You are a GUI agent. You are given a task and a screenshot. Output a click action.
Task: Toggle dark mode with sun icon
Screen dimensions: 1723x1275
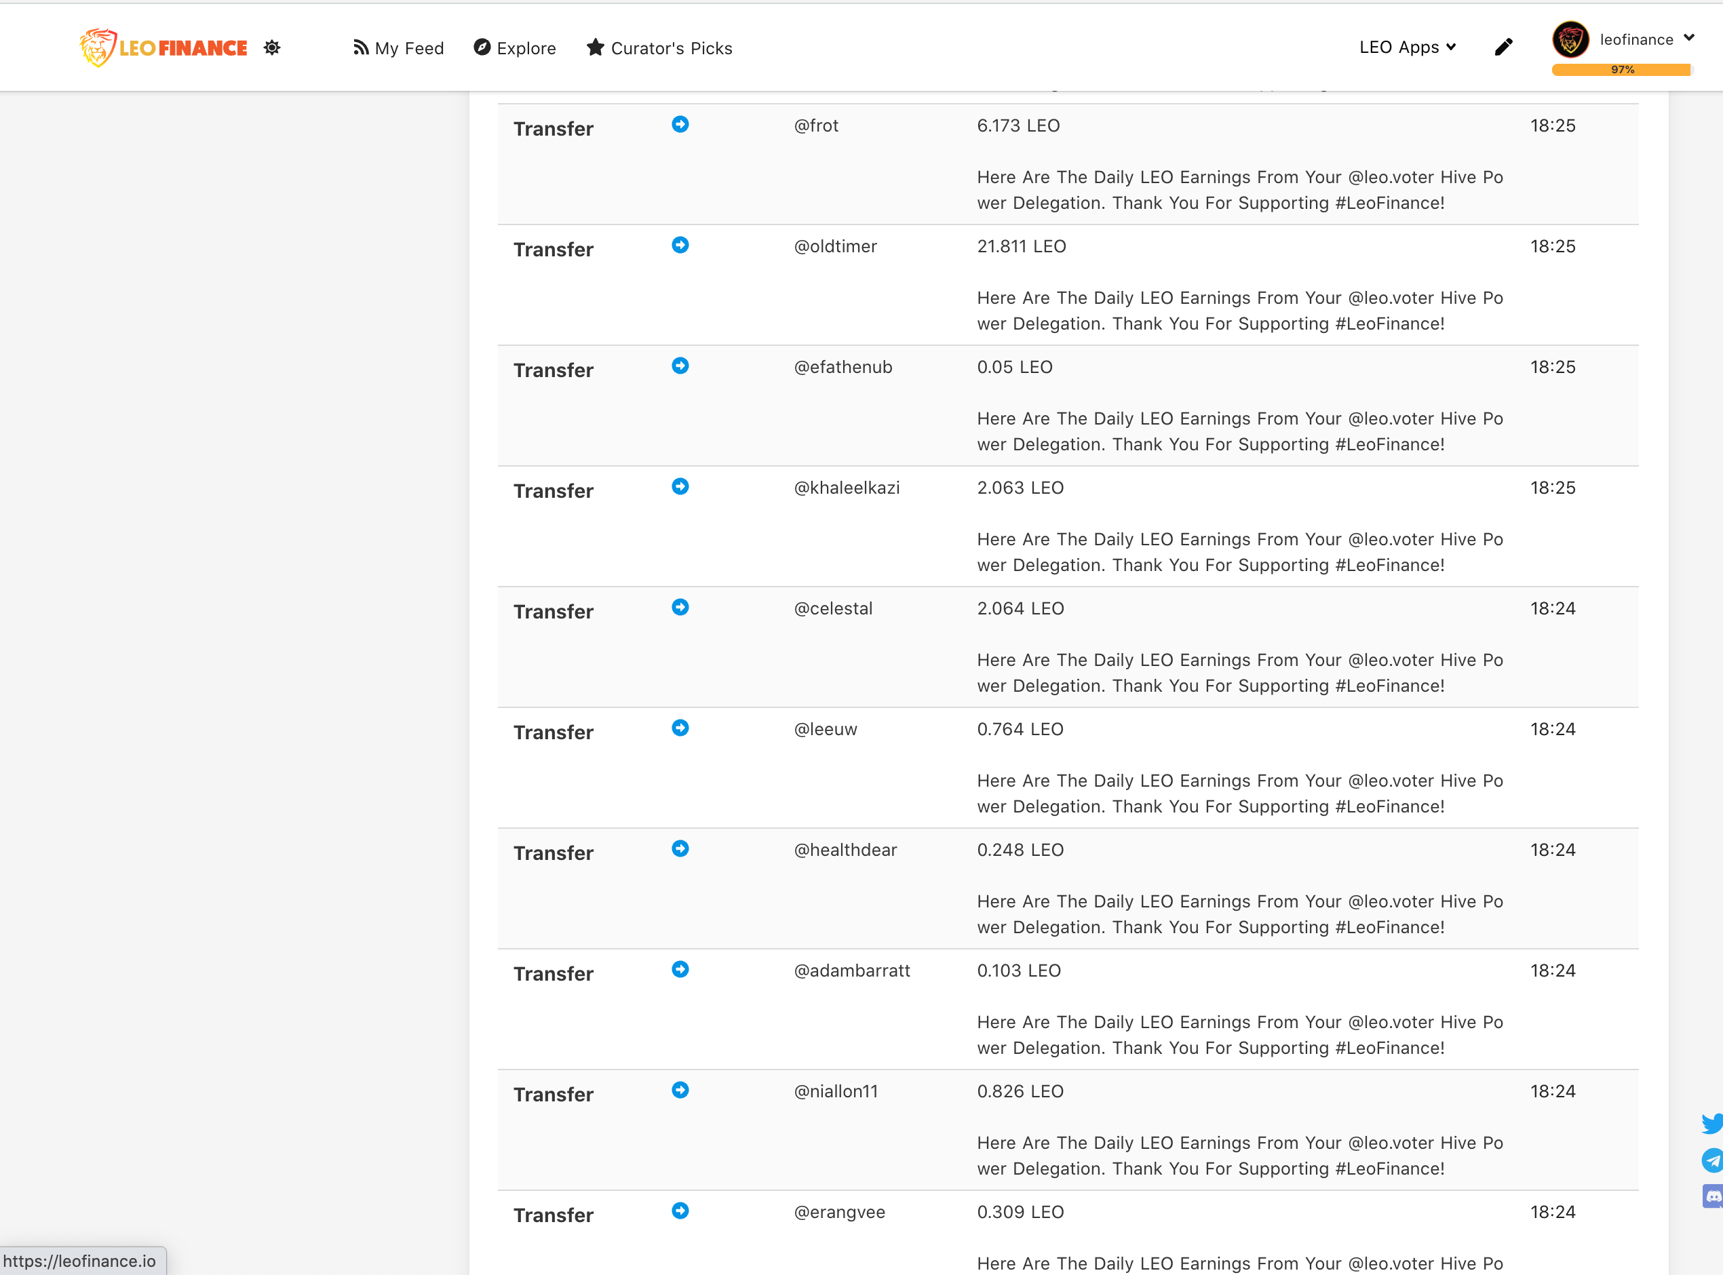coord(272,47)
